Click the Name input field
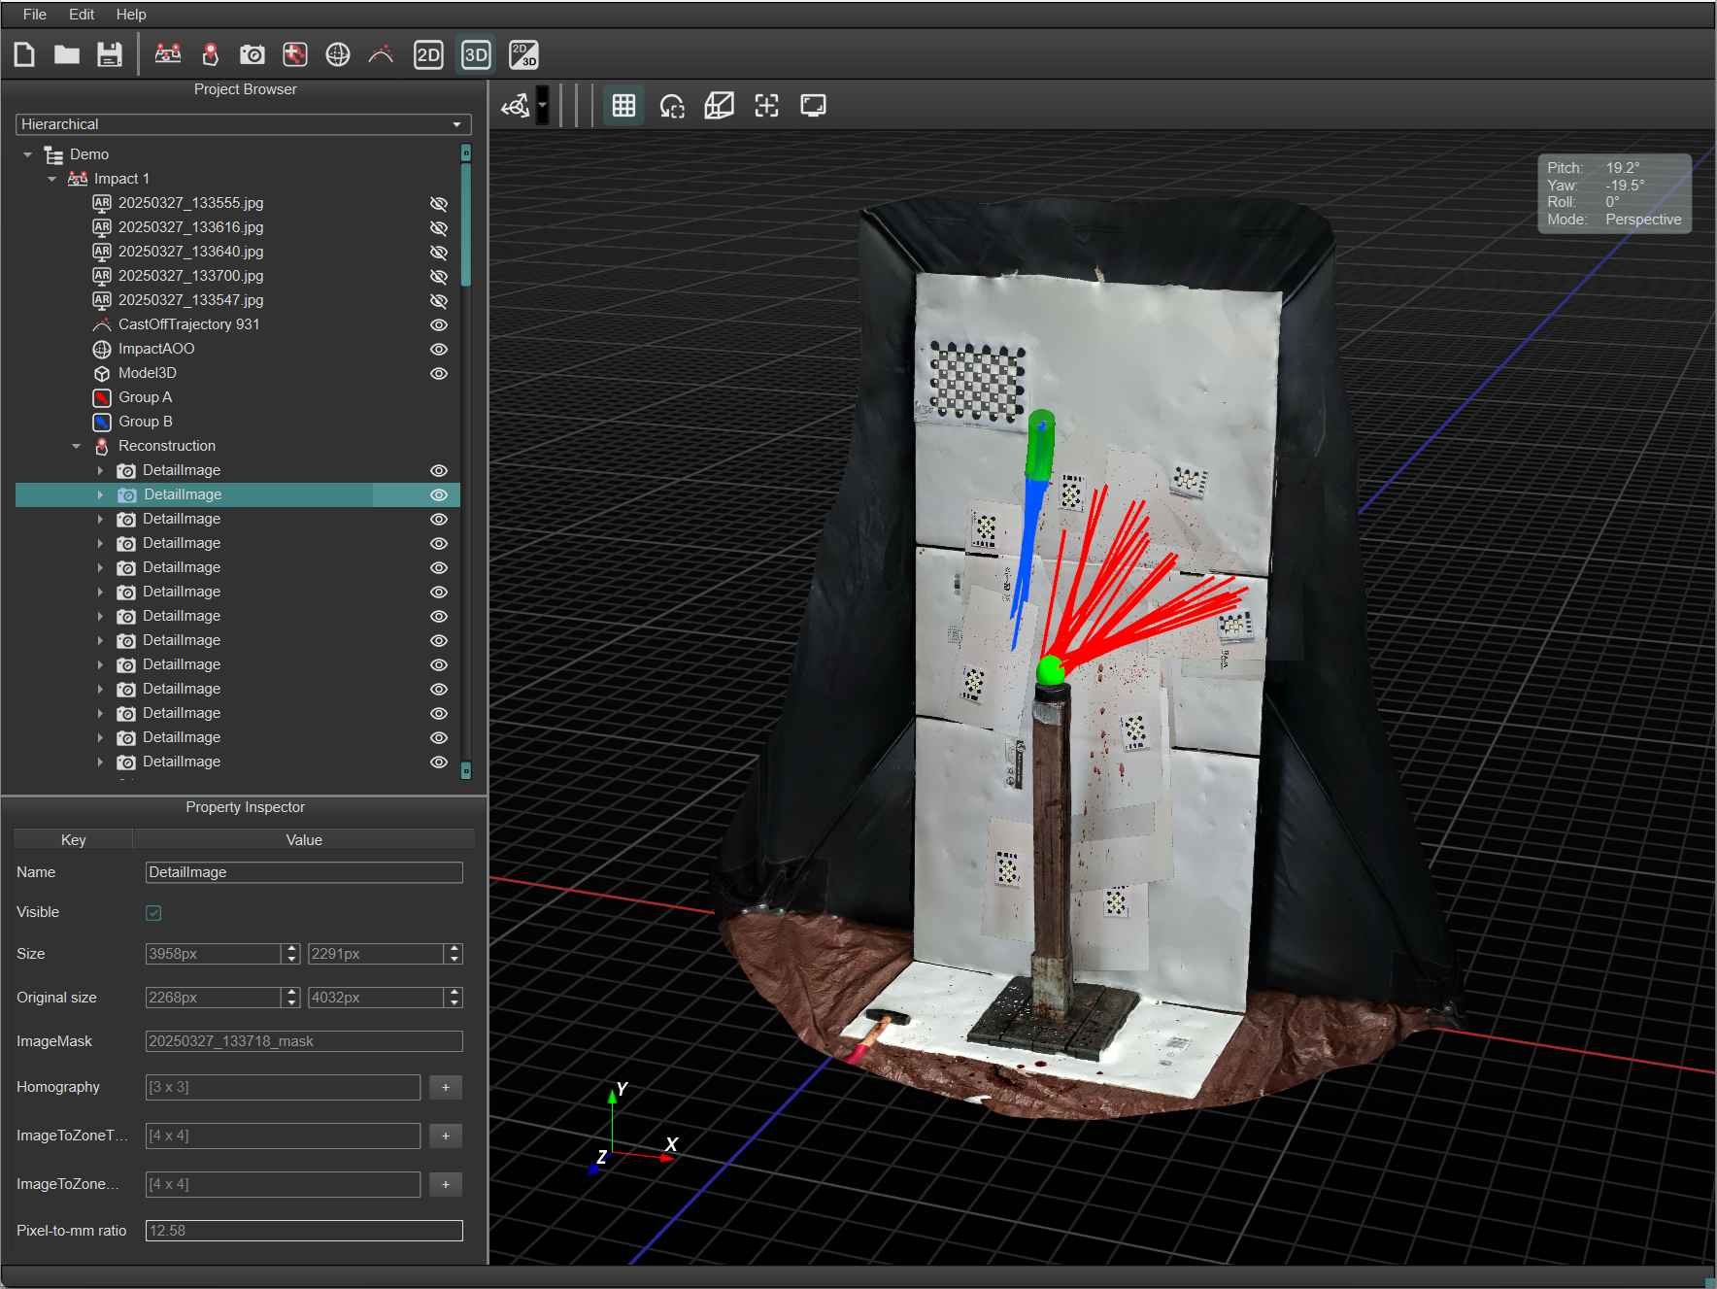The image size is (1717, 1289). click(x=304, y=872)
